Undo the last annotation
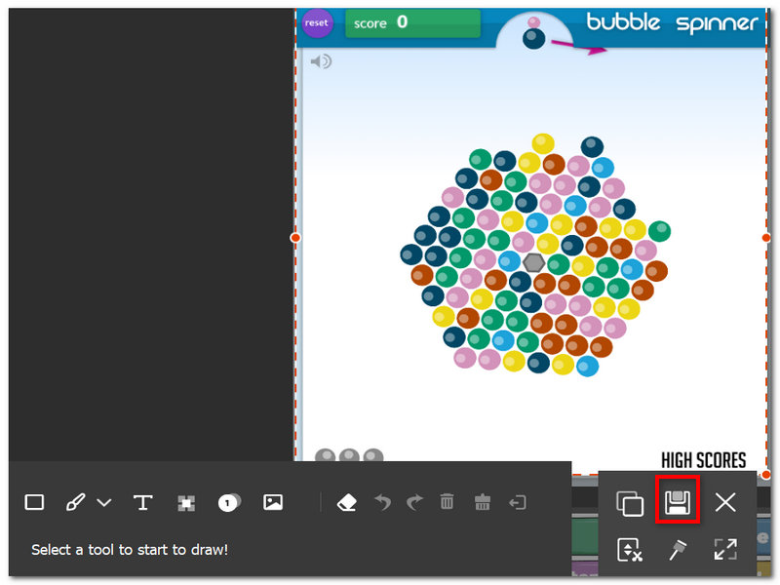Screen dimensions: 780x585 pos(382,502)
